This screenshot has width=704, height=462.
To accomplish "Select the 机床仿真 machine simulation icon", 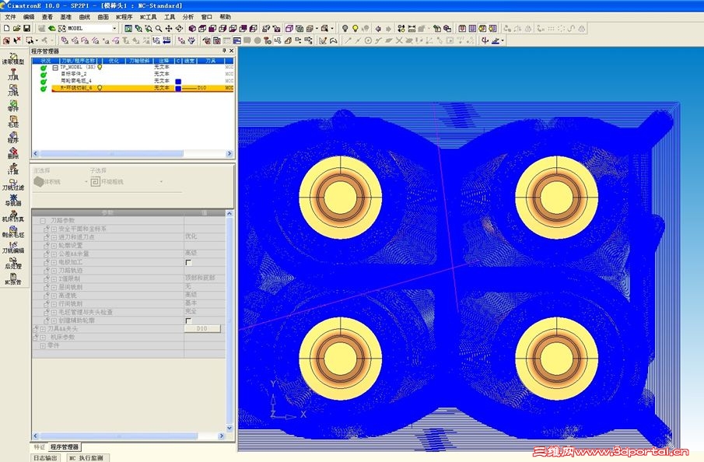I will click(13, 216).
